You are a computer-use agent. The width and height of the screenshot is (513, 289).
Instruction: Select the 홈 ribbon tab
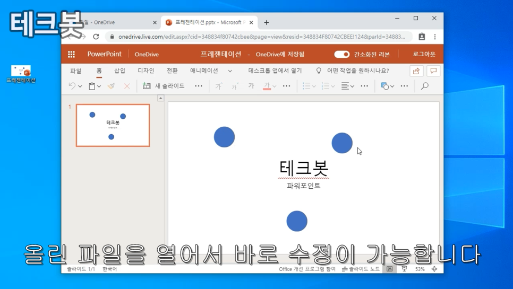tap(99, 71)
